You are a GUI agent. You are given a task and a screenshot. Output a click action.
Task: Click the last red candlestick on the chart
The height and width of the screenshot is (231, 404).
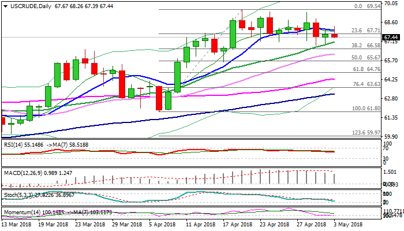(x=335, y=36)
